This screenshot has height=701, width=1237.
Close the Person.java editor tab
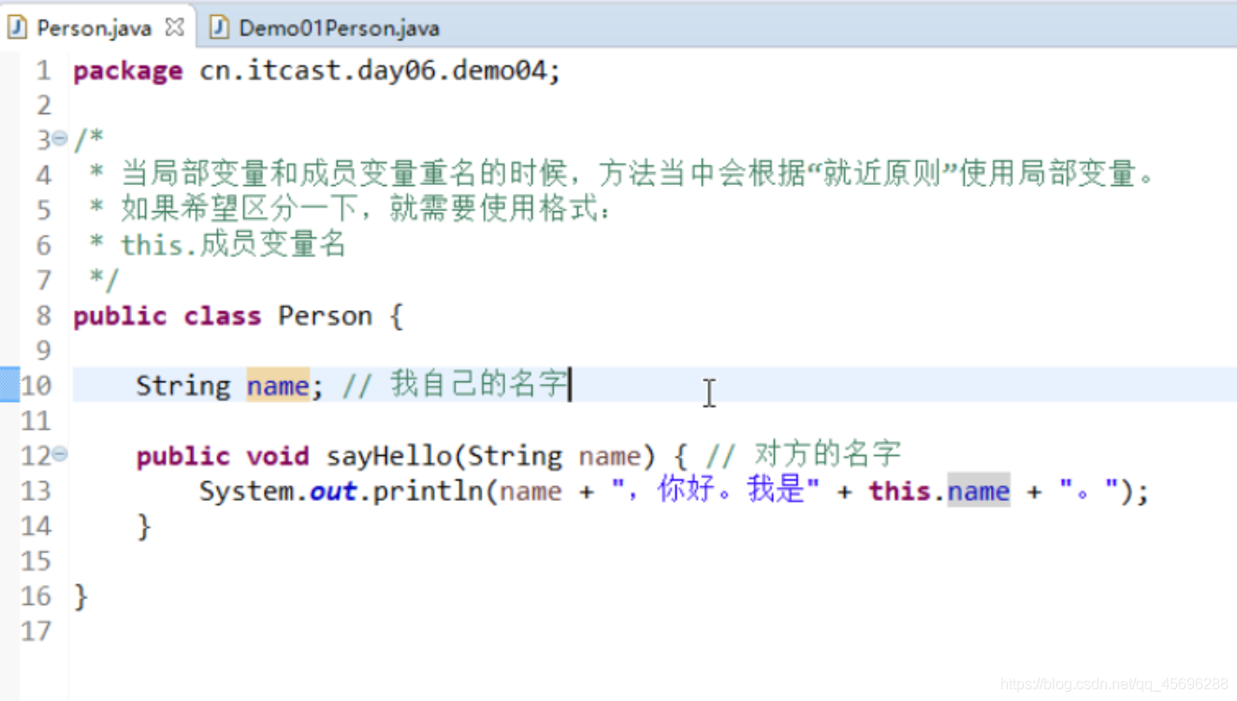coord(174,27)
